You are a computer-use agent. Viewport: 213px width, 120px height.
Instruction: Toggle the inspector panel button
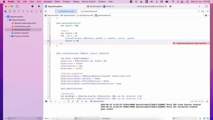pyautogui.click(x=206, y=6)
